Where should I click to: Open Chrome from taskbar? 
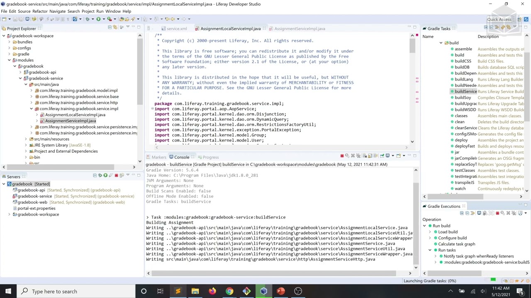pos(229,291)
